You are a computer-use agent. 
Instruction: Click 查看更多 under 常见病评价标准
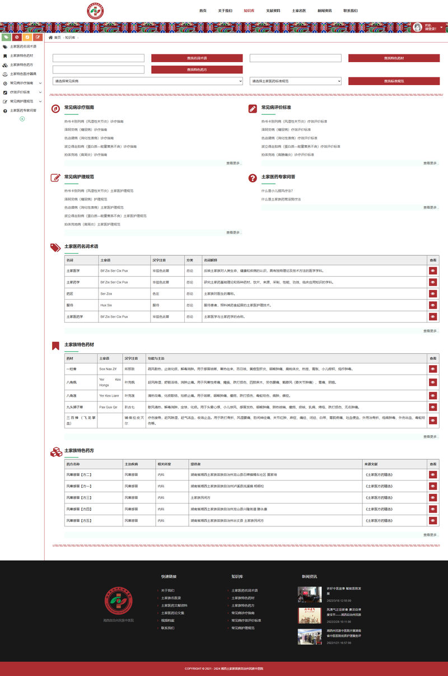coord(430,163)
